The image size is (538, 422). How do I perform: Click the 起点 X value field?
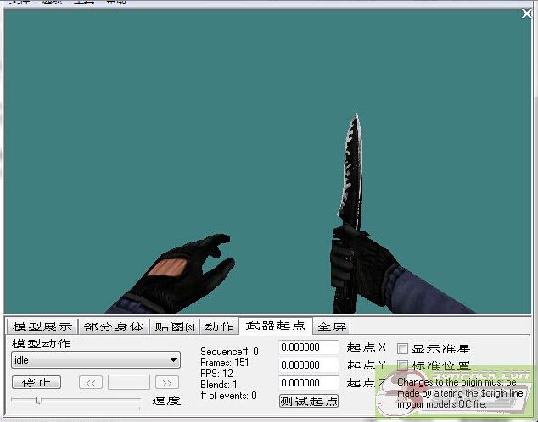click(x=308, y=347)
